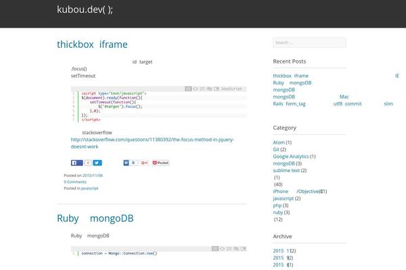Image resolution: width=406 pixels, height=270 pixels.
Task: Click the 'Archive' heading
Action: pyautogui.click(x=282, y=236)
